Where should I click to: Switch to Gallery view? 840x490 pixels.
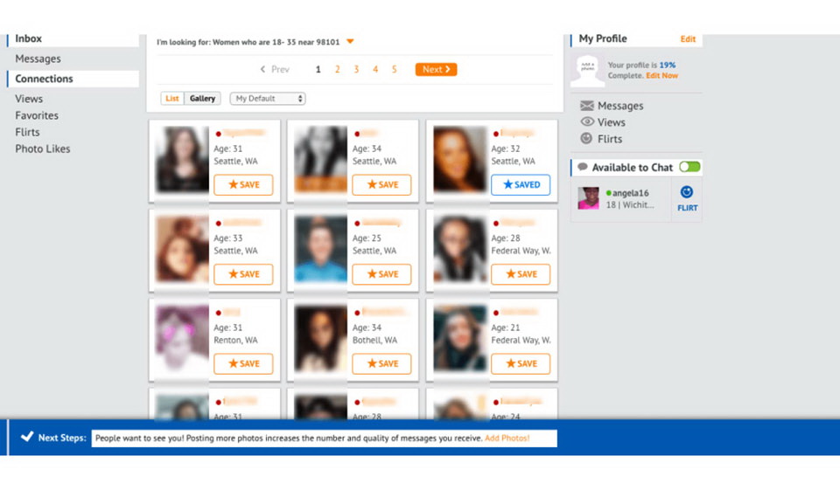[x=202, y=99]
